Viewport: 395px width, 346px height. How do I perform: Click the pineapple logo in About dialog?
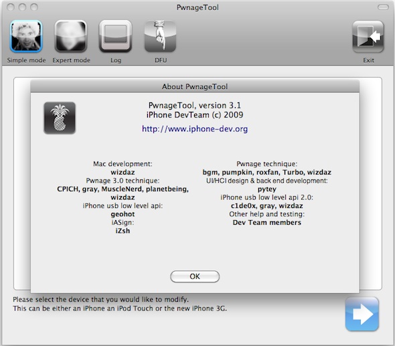(60, 118)
